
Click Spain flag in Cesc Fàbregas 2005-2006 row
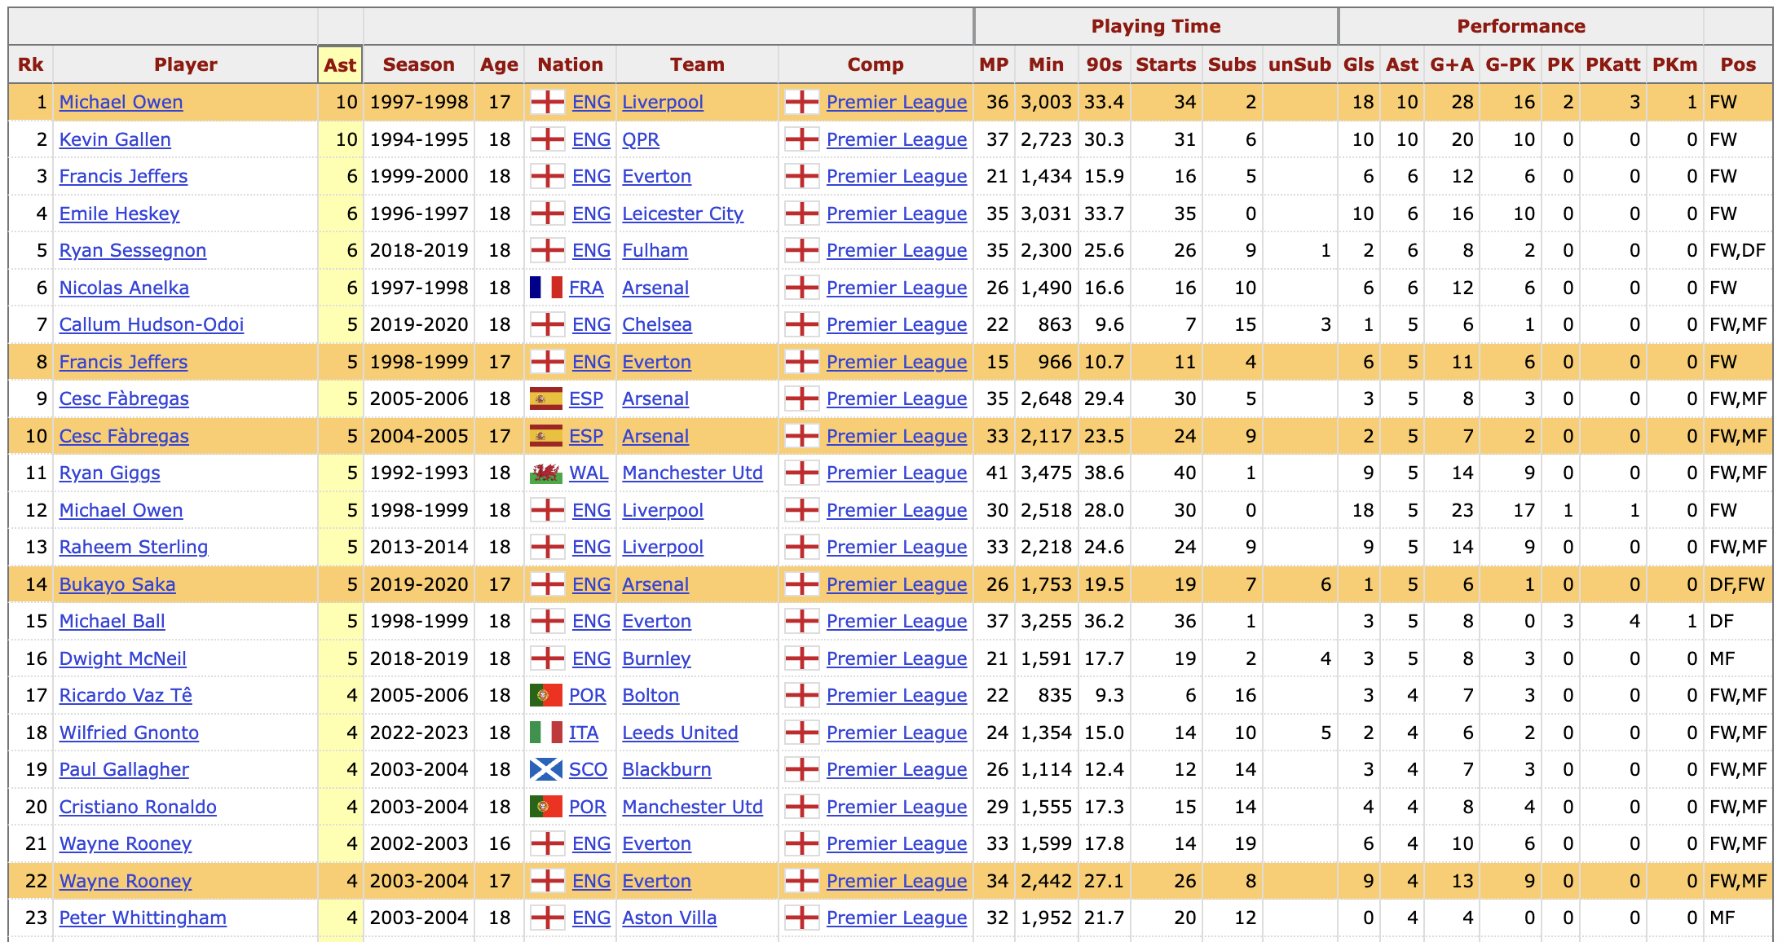pyautogui.click(x=546, y=398)
